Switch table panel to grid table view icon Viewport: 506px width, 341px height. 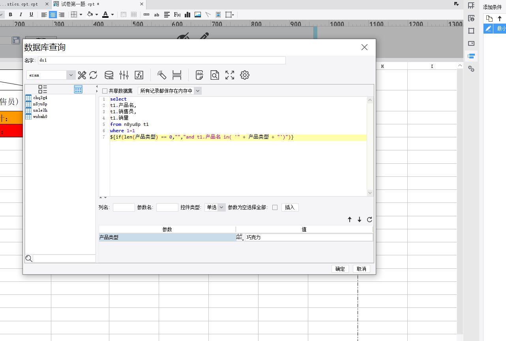78,89
